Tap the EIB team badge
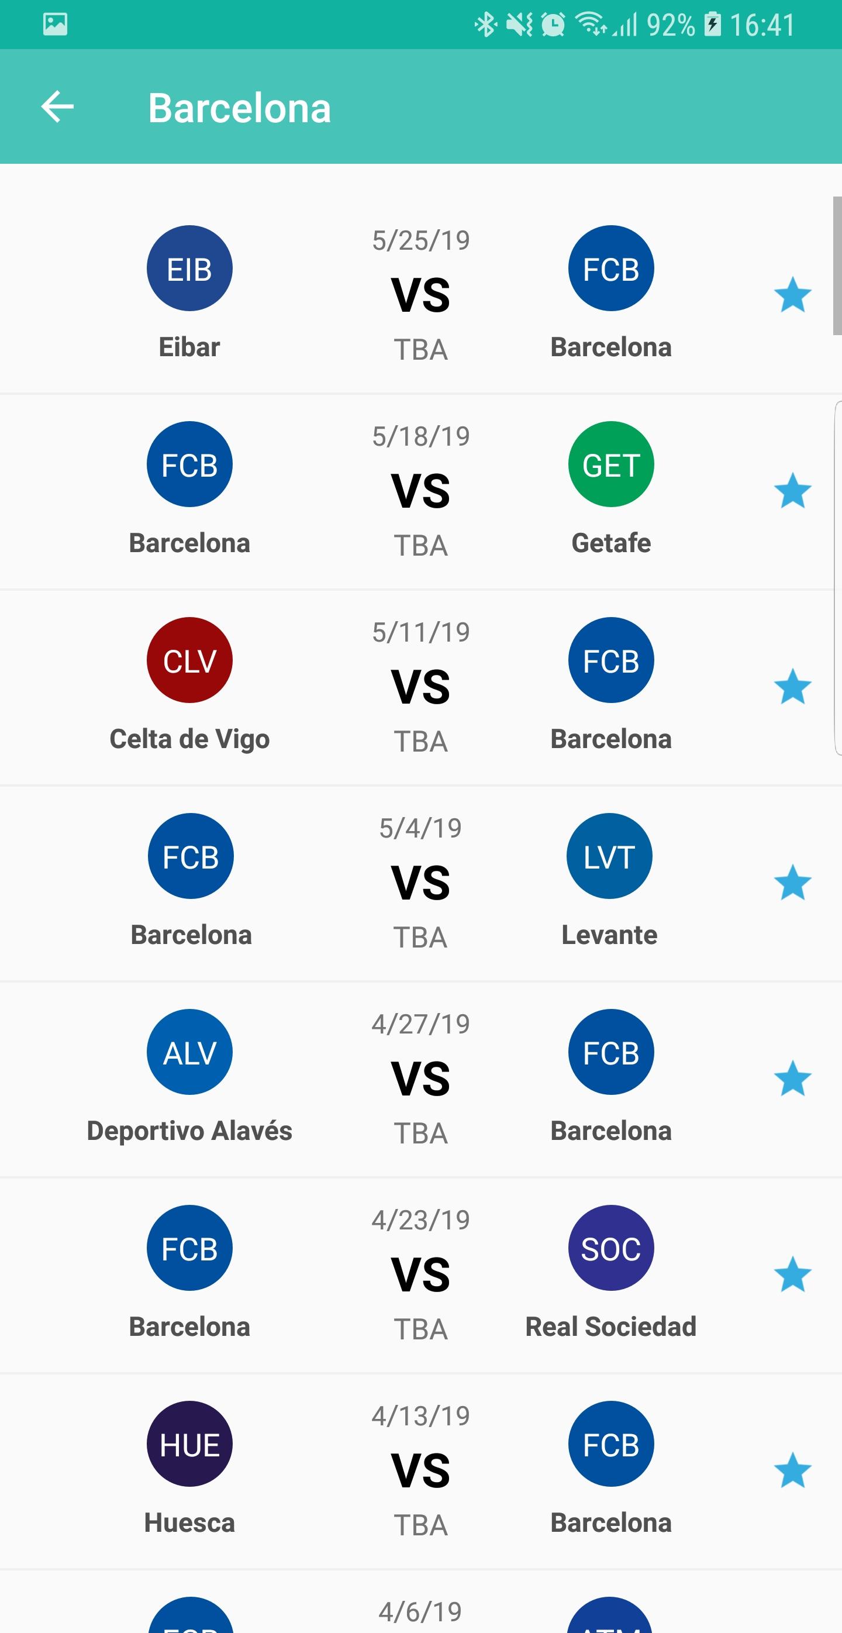The width and height of the screenshot is (842, 1633). [189, 268]
